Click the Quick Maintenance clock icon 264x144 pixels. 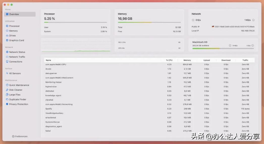pos(7,85)
